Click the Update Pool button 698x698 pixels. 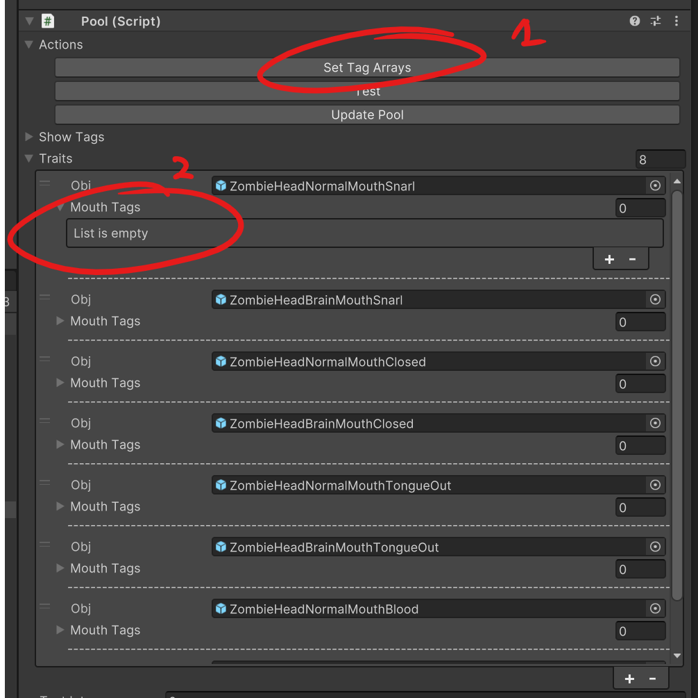click(367, 115)
